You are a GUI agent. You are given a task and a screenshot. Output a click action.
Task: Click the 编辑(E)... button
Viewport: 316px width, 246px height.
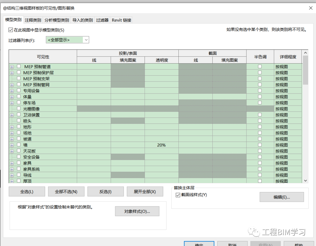pos(281,197)
